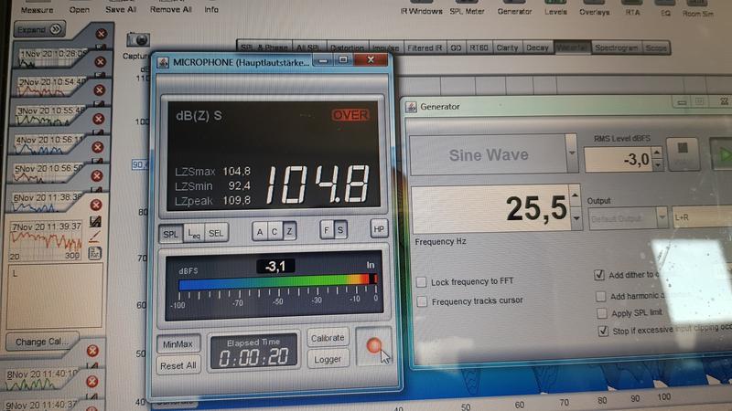Decrease RMS Level with the down arrow
732x411 pixels.
(657, 164)
